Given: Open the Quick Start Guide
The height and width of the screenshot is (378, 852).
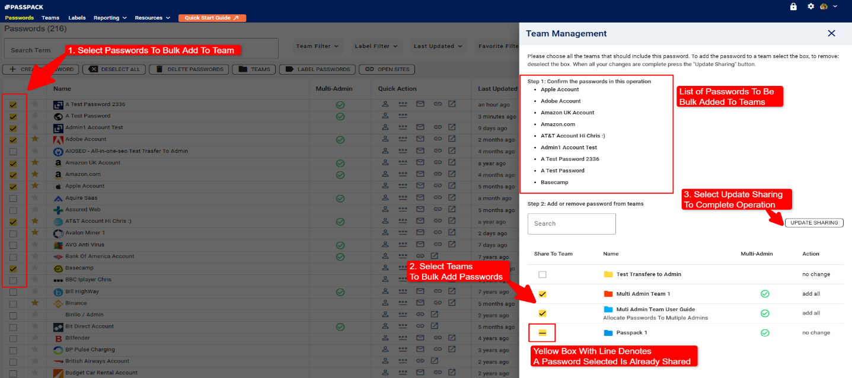Looking at the screenshot, I should click(212, 18).
